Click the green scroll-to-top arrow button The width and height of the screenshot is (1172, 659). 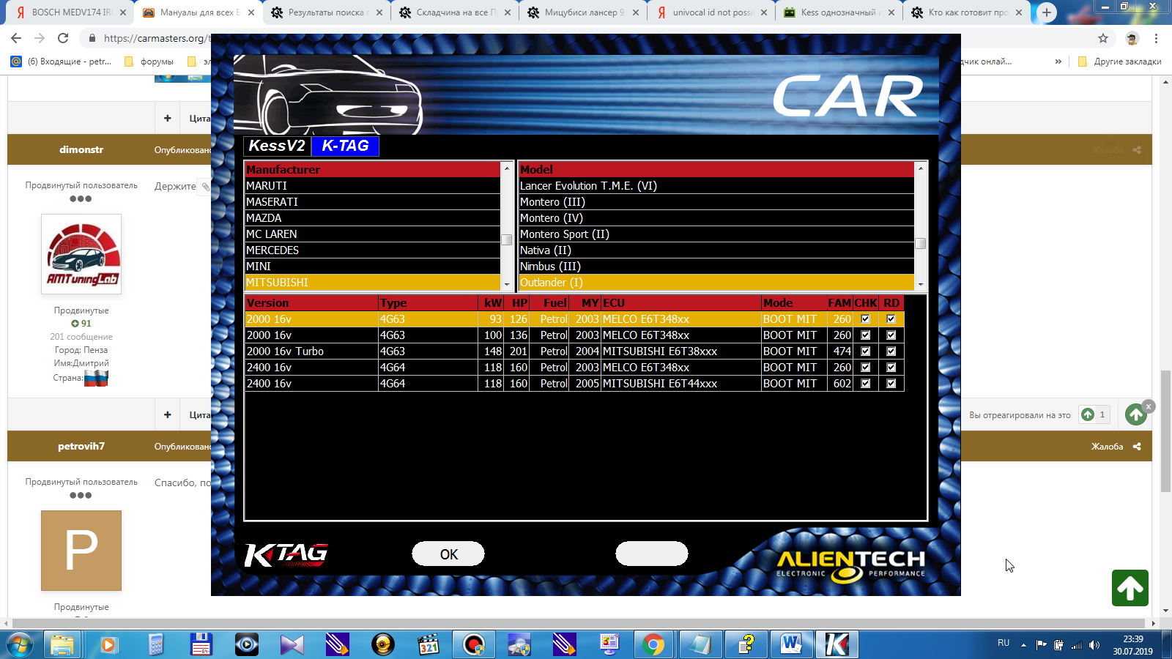(1130, 588)
